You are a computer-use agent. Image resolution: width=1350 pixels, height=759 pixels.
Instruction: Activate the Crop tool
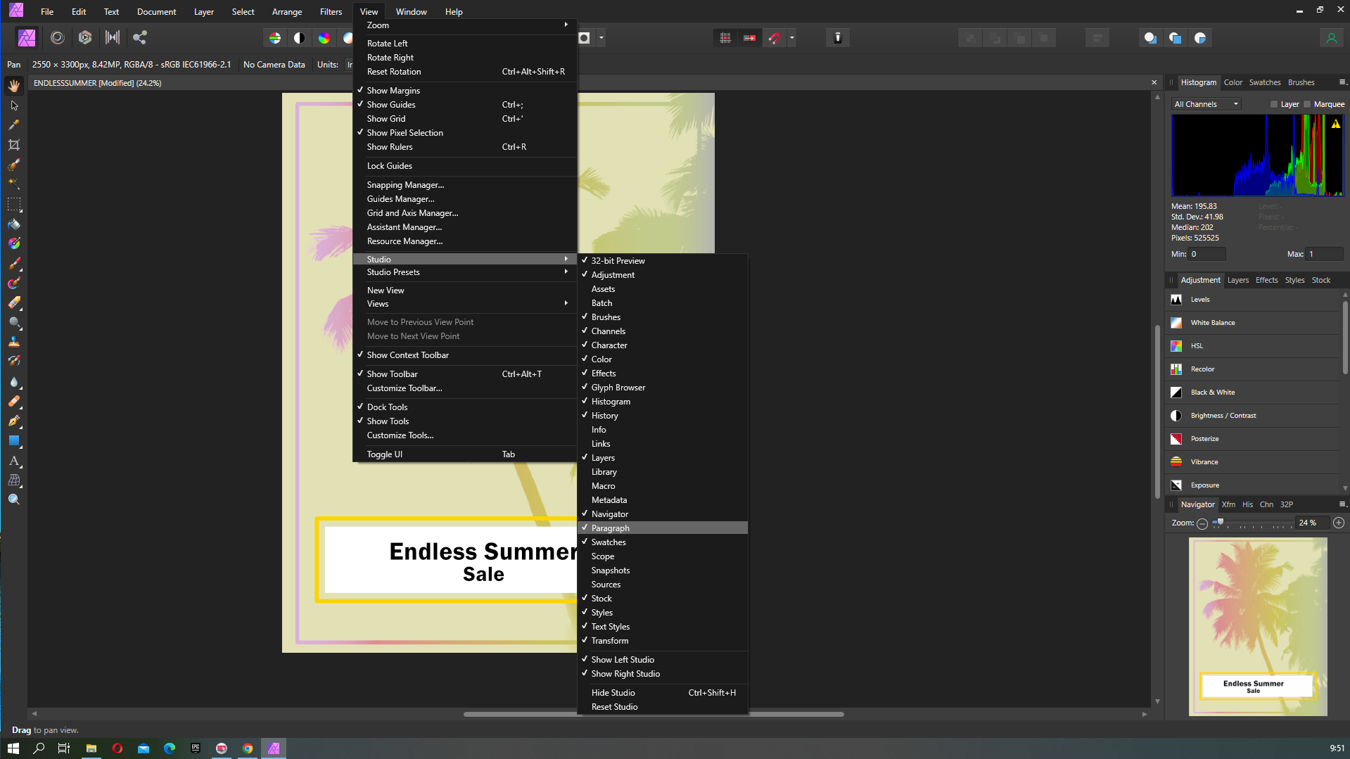click(x=14, y=145)
